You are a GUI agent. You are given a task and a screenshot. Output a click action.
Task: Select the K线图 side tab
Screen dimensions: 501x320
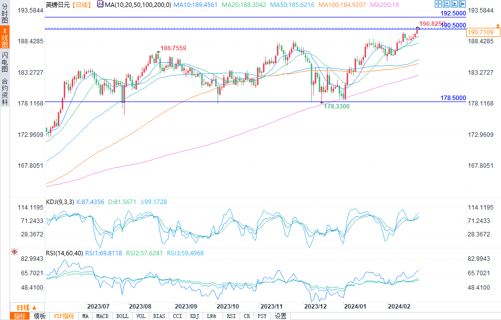coord(4,38)
